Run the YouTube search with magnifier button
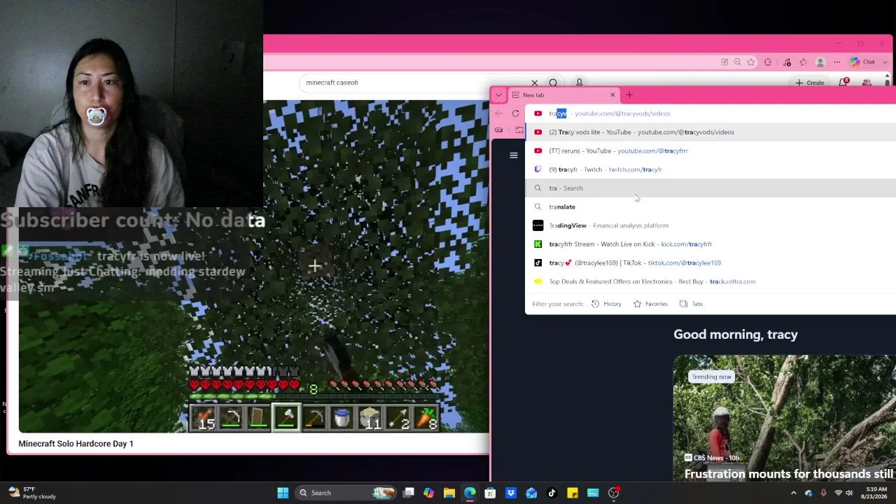This screenshot has height=504, width=896. (553, 83)
